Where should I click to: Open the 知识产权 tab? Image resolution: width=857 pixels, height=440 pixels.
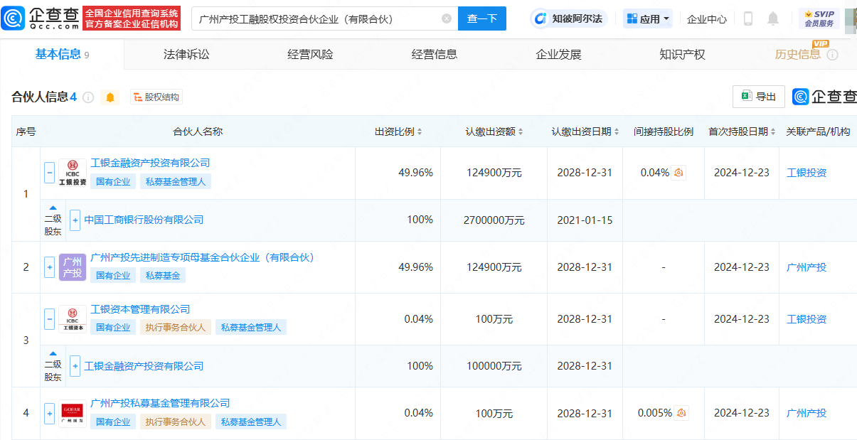pos(682,55)
